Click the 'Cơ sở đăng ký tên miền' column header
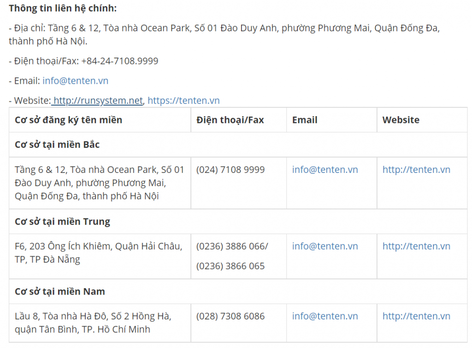This screenshot has width=472, height=348. (x=69, y=120)
